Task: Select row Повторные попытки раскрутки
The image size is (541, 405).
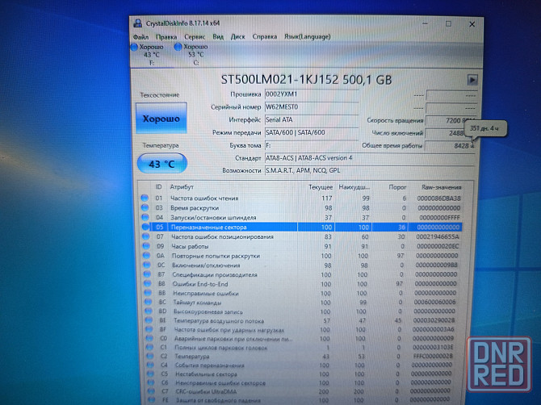Action: pyautogui.click(x=301, y=256)
